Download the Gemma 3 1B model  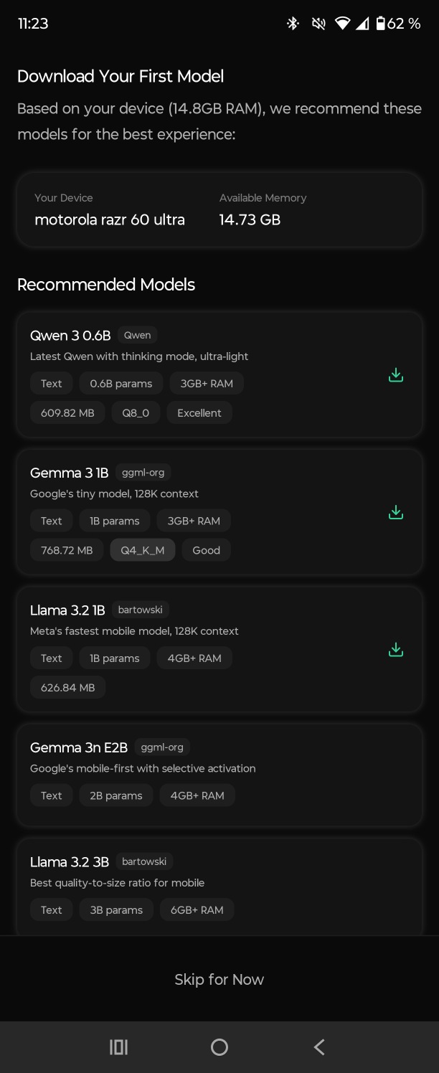[395, 513]
